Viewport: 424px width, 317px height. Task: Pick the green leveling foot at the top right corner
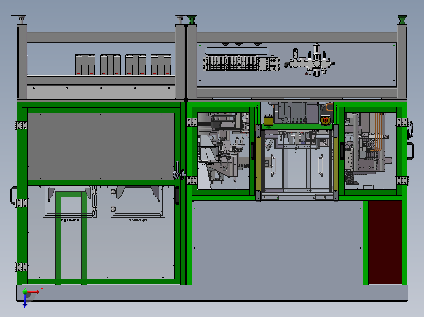(x=402, y=20)
